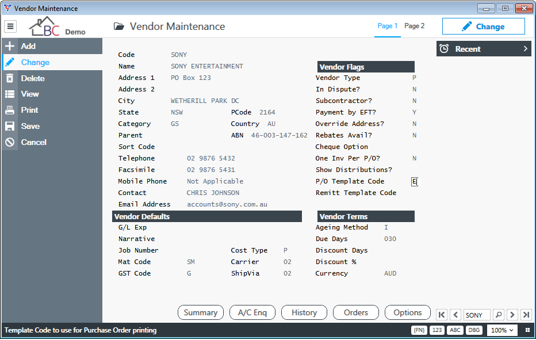The width and height of the screenshot is (536, 340).
Task: Select Print in the sidebar menu
Action: 52,110
